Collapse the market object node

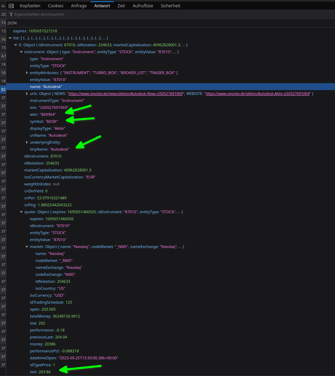(27, 247)
